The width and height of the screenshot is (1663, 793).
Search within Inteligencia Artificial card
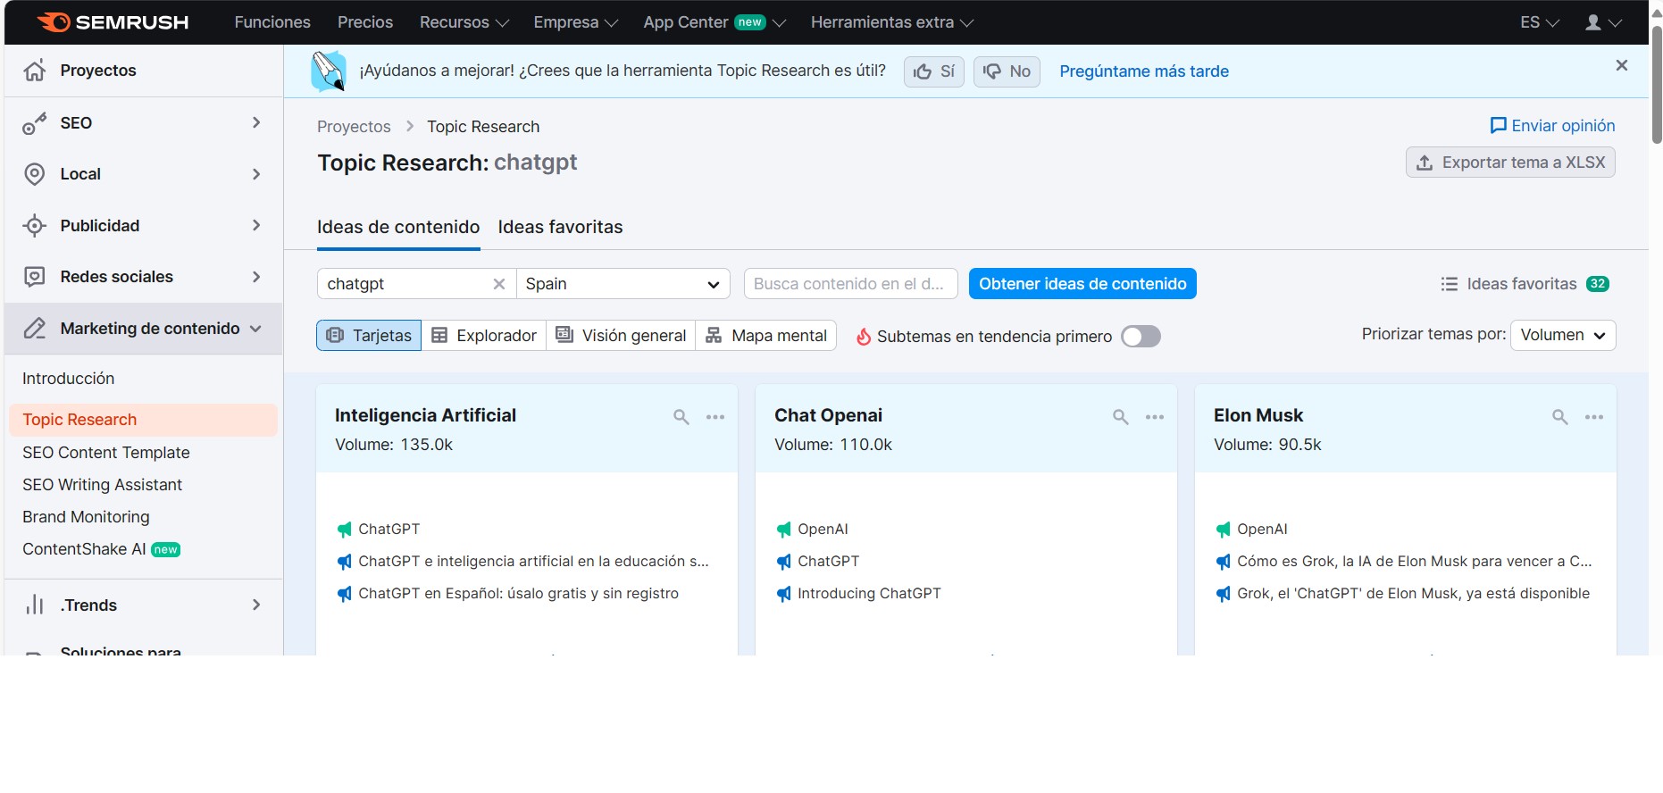point(681,417)
